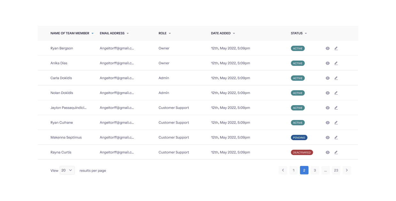396x201 pixels.
Task: Edit Anika Dias with the pencil icon
Action: coord(336,63)
